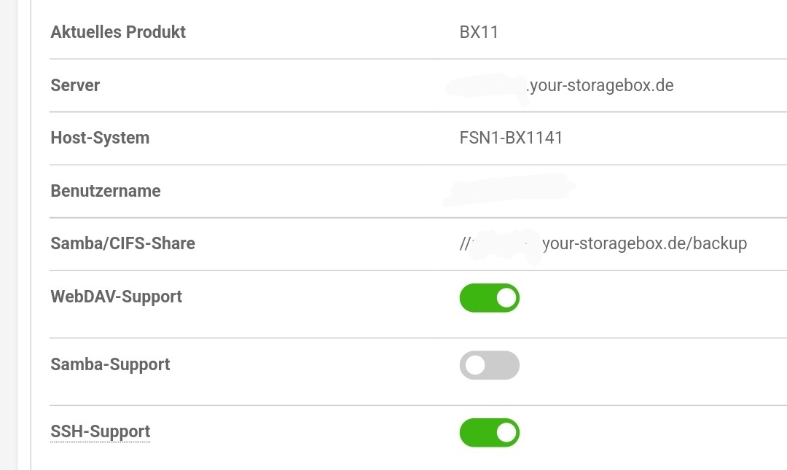Enable the Samba-Support switch

tap(489, 365)
